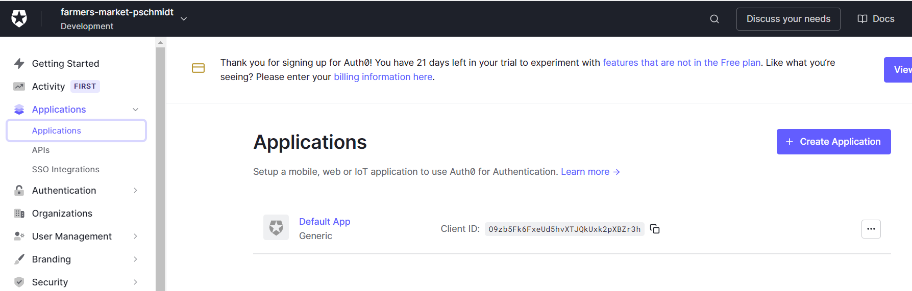The width and height of the screenshot is (912, 291).
Task: Copy the Client ID with copy icon
Action: (655, 229)
